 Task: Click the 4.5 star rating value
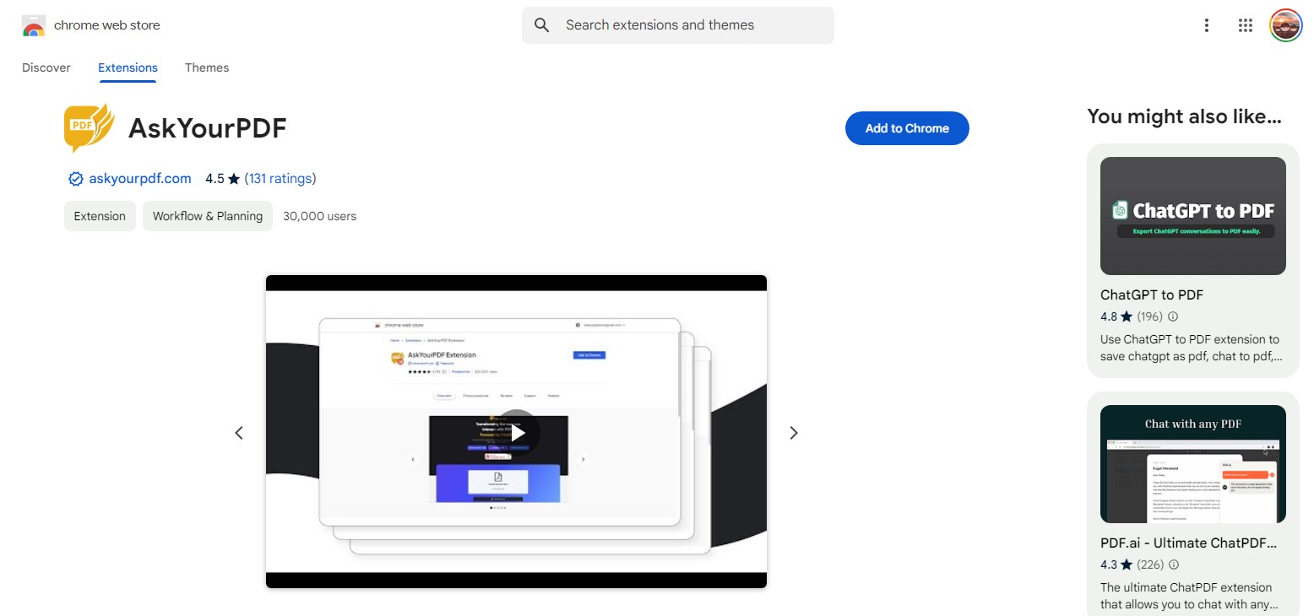214,179
